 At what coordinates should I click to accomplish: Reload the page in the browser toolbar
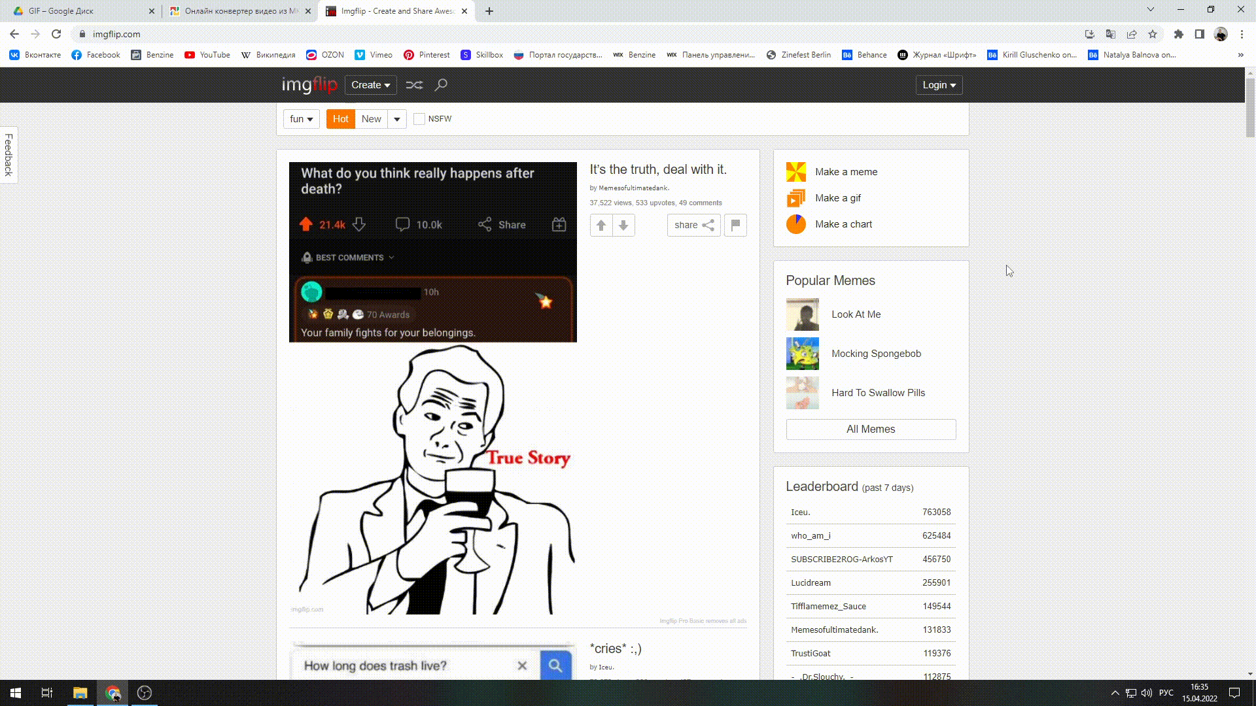(56, 34)
